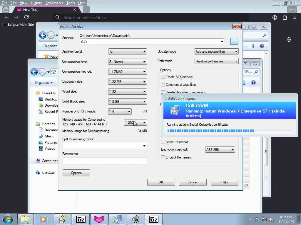Open the Action Center flag tray icon
Image resolution: width=301 pixels, height=225 pixels.
[257, 219]
